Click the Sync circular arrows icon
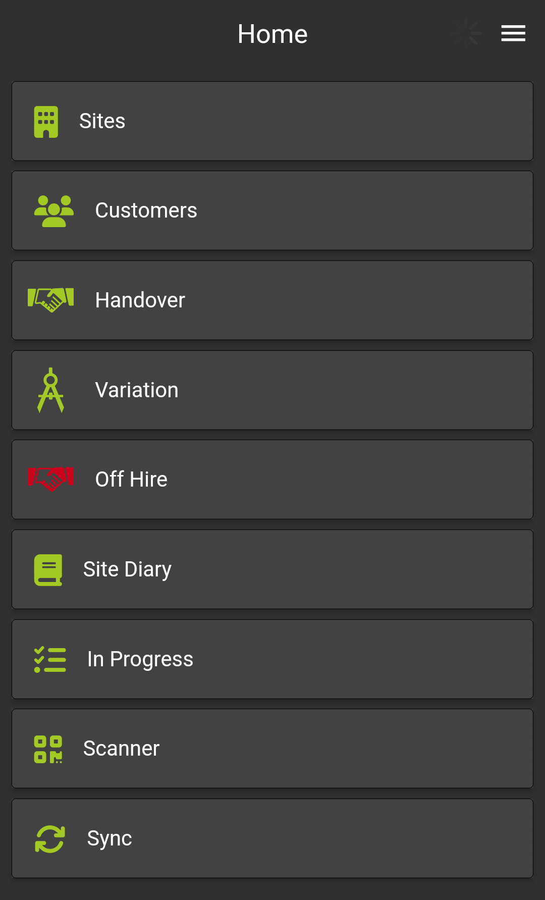This screenshot has height=900, width=545. point(50,839)
